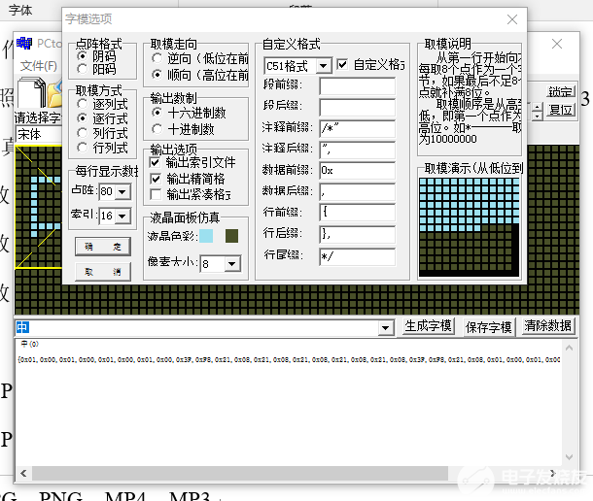593x501 pixels.
Task: Click the PCtoLCD app title icon
Action: pyautogui.click(x=24, y=44)
